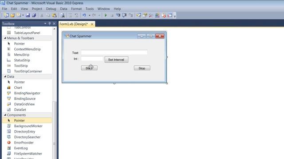The width and height of the screenshot is (284, 159).
Task: Close the Form1.vb [Design] tab
Action: [x=92, y=24]
